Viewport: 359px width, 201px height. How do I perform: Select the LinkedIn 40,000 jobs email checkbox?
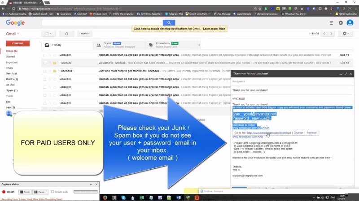[45, 103]
